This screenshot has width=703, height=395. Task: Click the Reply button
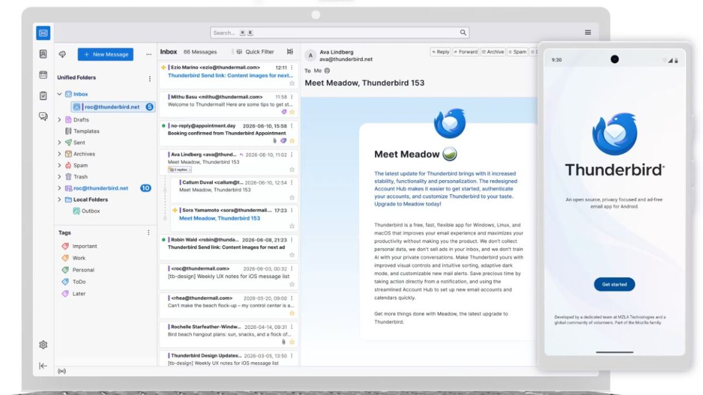click(x=441, y=52)
